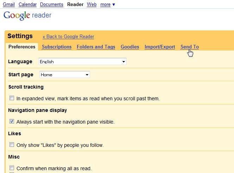Screen dimensions: 234x173
Task: Open the Start page dropdown set to Home
Action: pos(65,74)
